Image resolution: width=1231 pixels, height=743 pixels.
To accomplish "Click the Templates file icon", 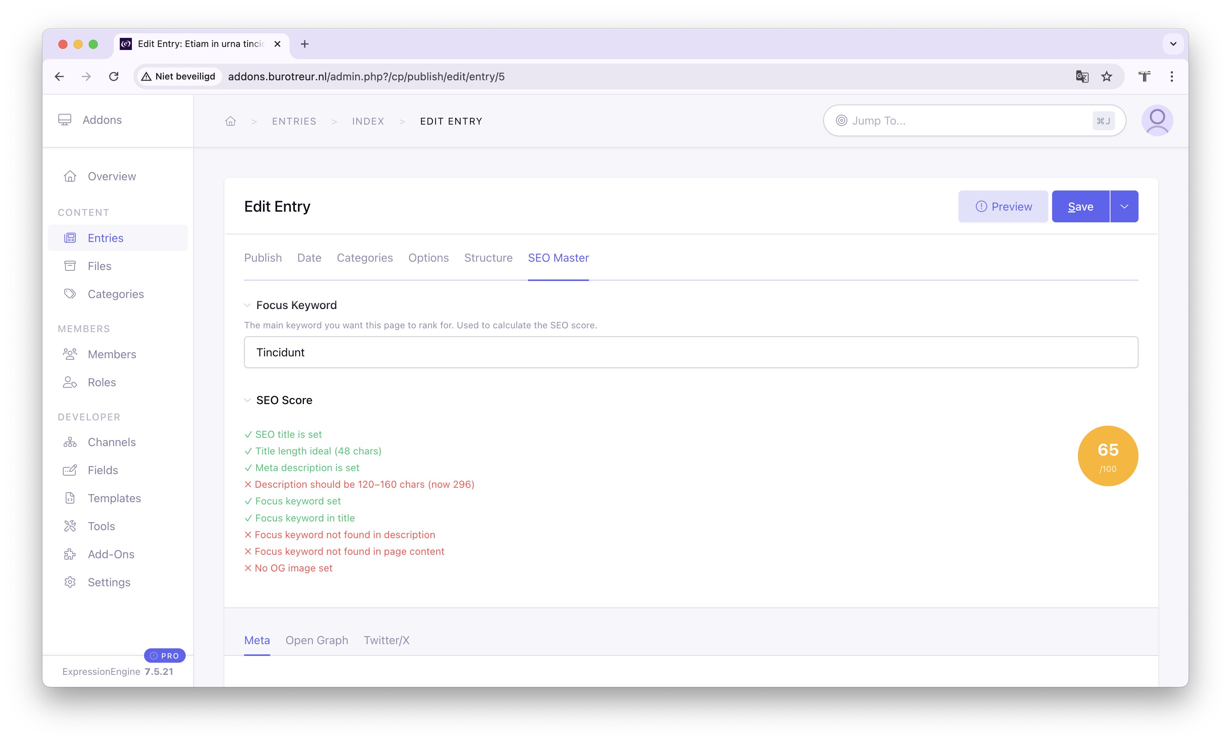I will pyautogui.click(x=70, y=498).
